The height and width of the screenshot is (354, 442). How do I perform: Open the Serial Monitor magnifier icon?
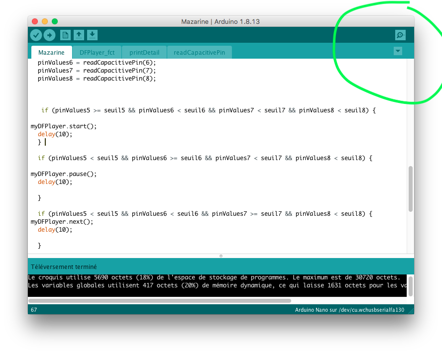[x=400, y=35]
